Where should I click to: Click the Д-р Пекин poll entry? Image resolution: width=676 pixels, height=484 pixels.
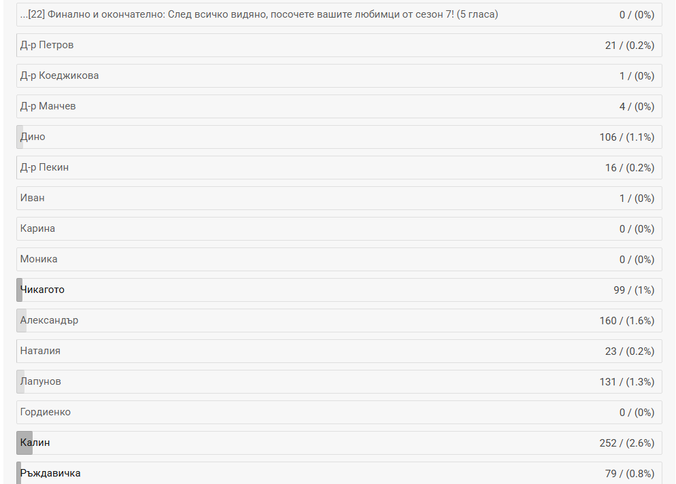tap(44, 167)
